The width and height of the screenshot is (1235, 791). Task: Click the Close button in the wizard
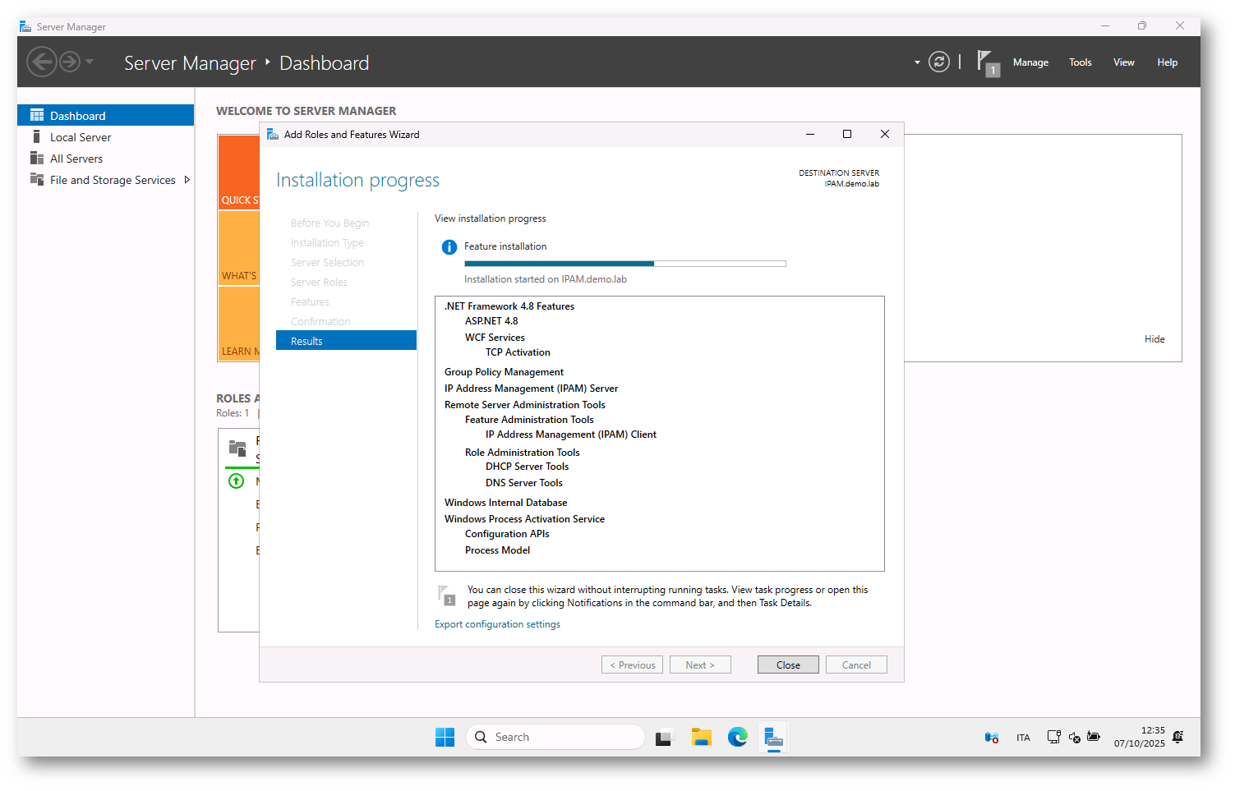coord(788,665)
